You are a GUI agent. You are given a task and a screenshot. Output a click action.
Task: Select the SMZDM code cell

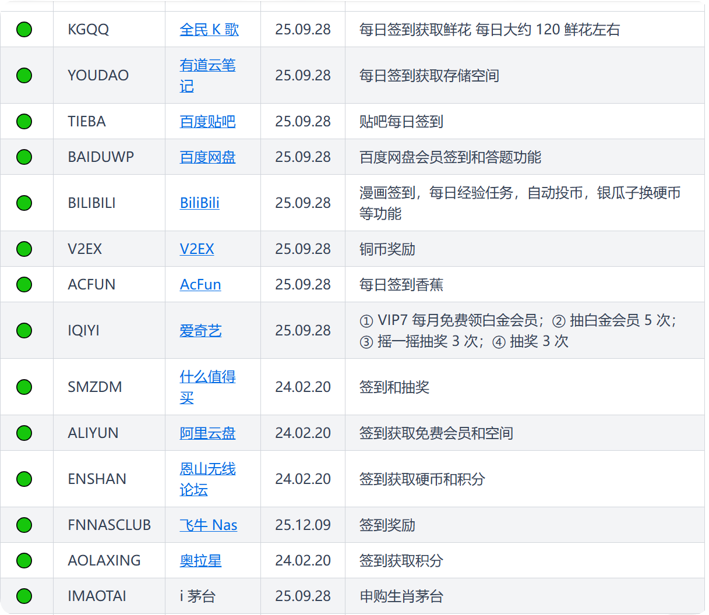point(109,387)
